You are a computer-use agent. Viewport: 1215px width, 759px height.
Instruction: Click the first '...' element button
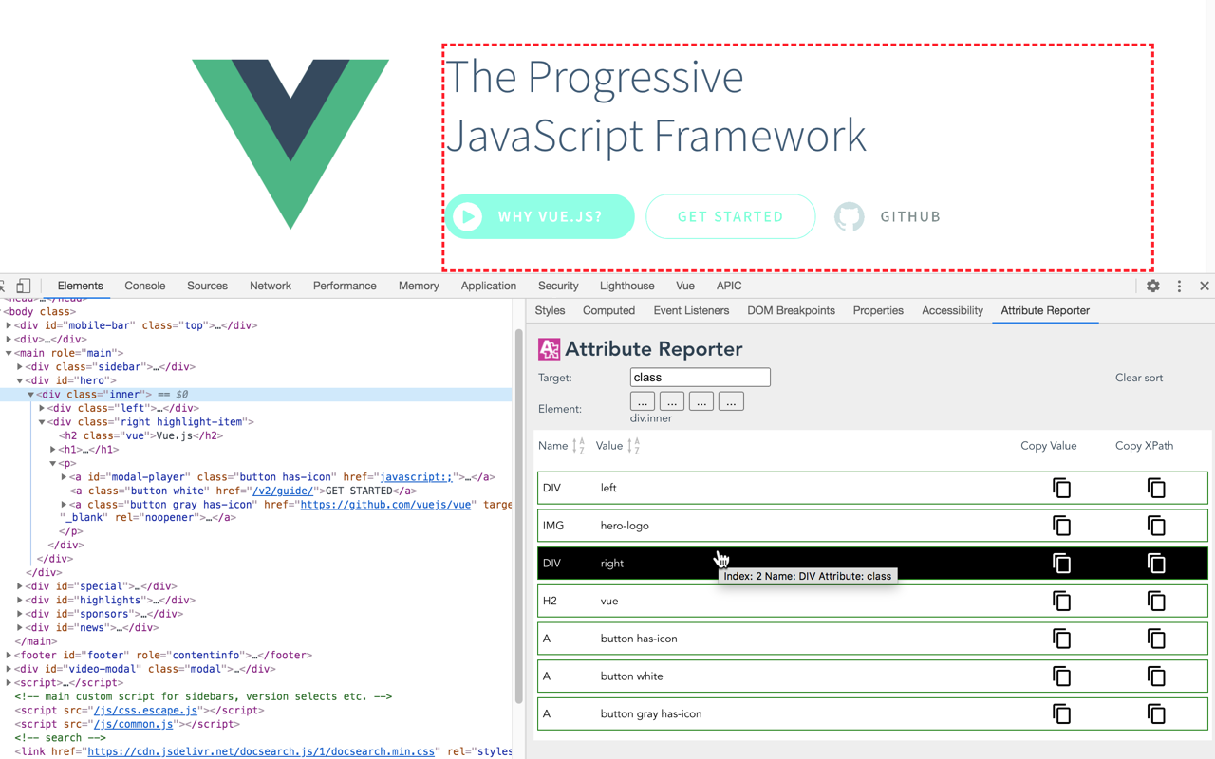(x=643, y=401)
